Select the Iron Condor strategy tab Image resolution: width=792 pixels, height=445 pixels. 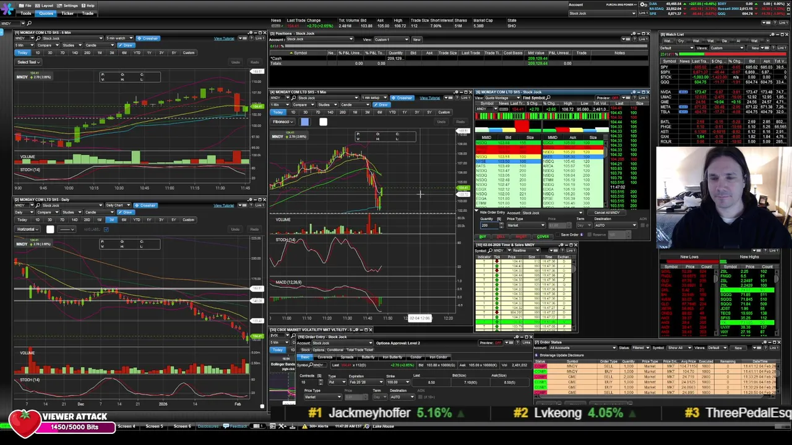pyautogui.click(x=438, y=357)
